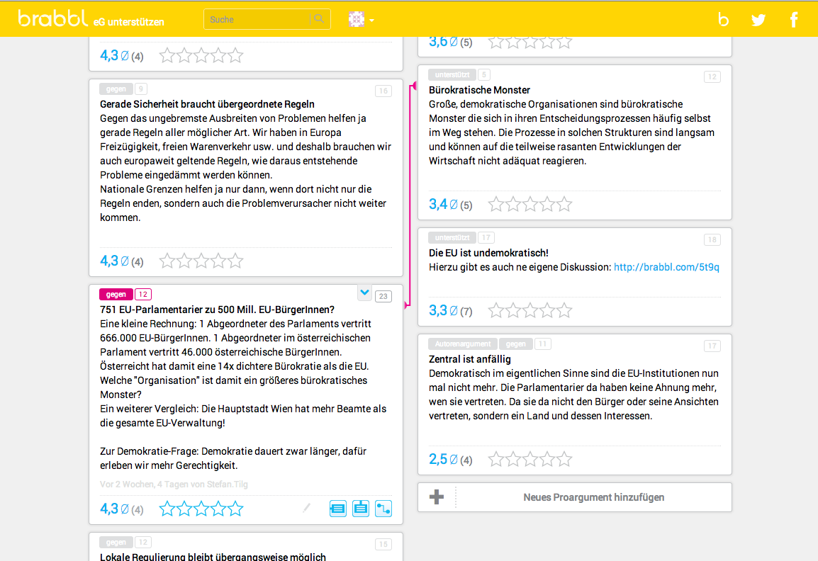Click the '15' counter on 'Lokale Regulierung' card
Viewport: 818px width, 561px height.
383,544
